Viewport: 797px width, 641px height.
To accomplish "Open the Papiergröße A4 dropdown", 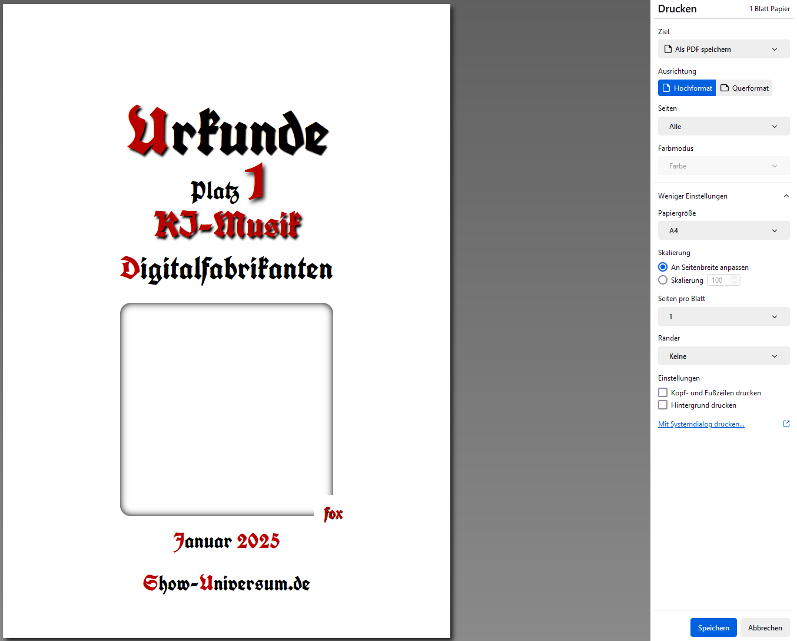I will tap(723, 230).
